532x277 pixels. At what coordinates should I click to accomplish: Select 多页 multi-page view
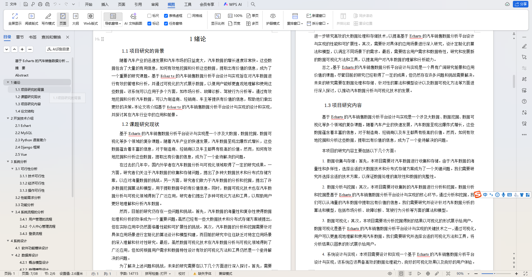tap(252, 24)
